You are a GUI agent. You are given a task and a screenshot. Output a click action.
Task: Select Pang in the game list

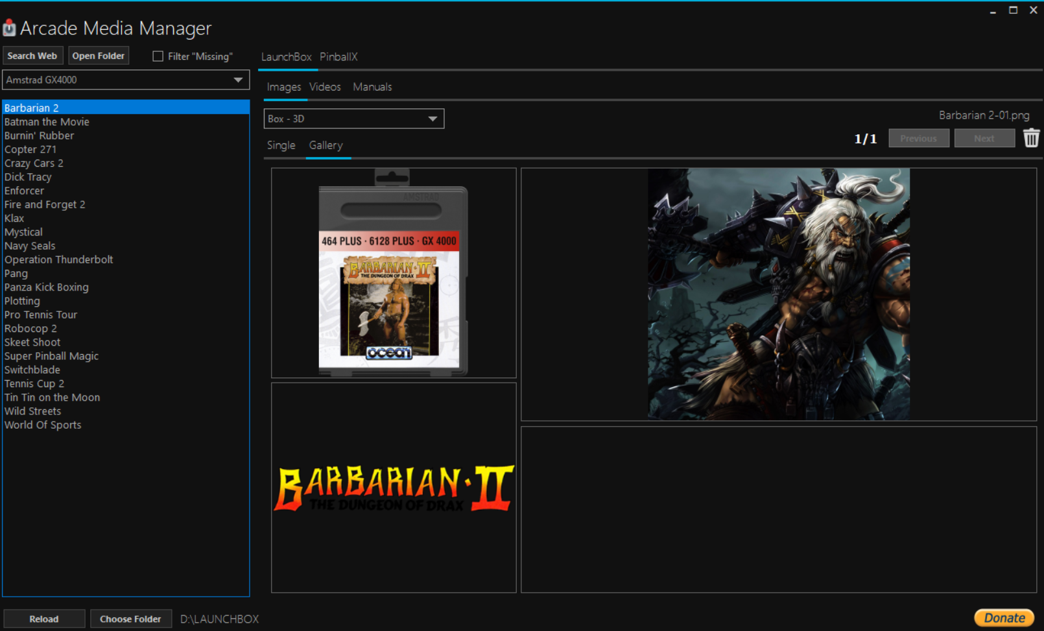tap(126, 274)
